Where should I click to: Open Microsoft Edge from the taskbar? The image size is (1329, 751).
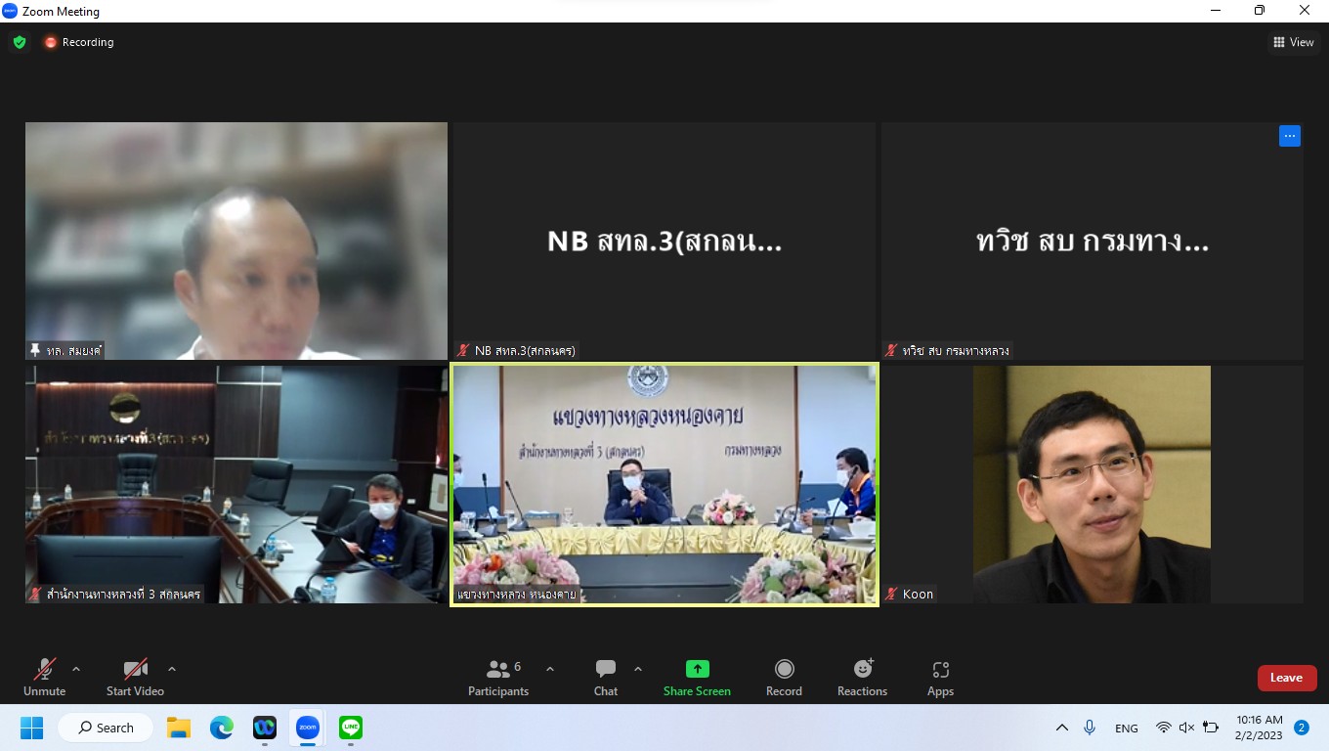222,728
